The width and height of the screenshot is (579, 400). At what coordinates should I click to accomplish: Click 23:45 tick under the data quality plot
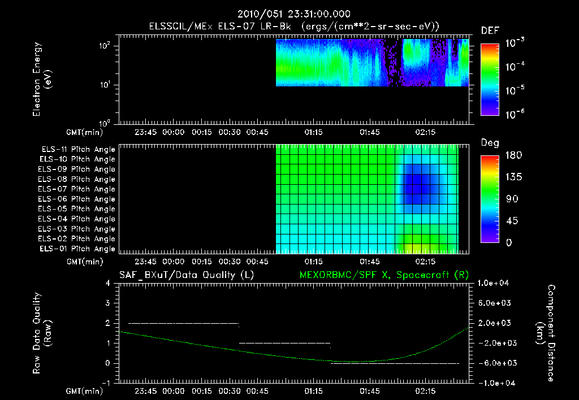145,391
